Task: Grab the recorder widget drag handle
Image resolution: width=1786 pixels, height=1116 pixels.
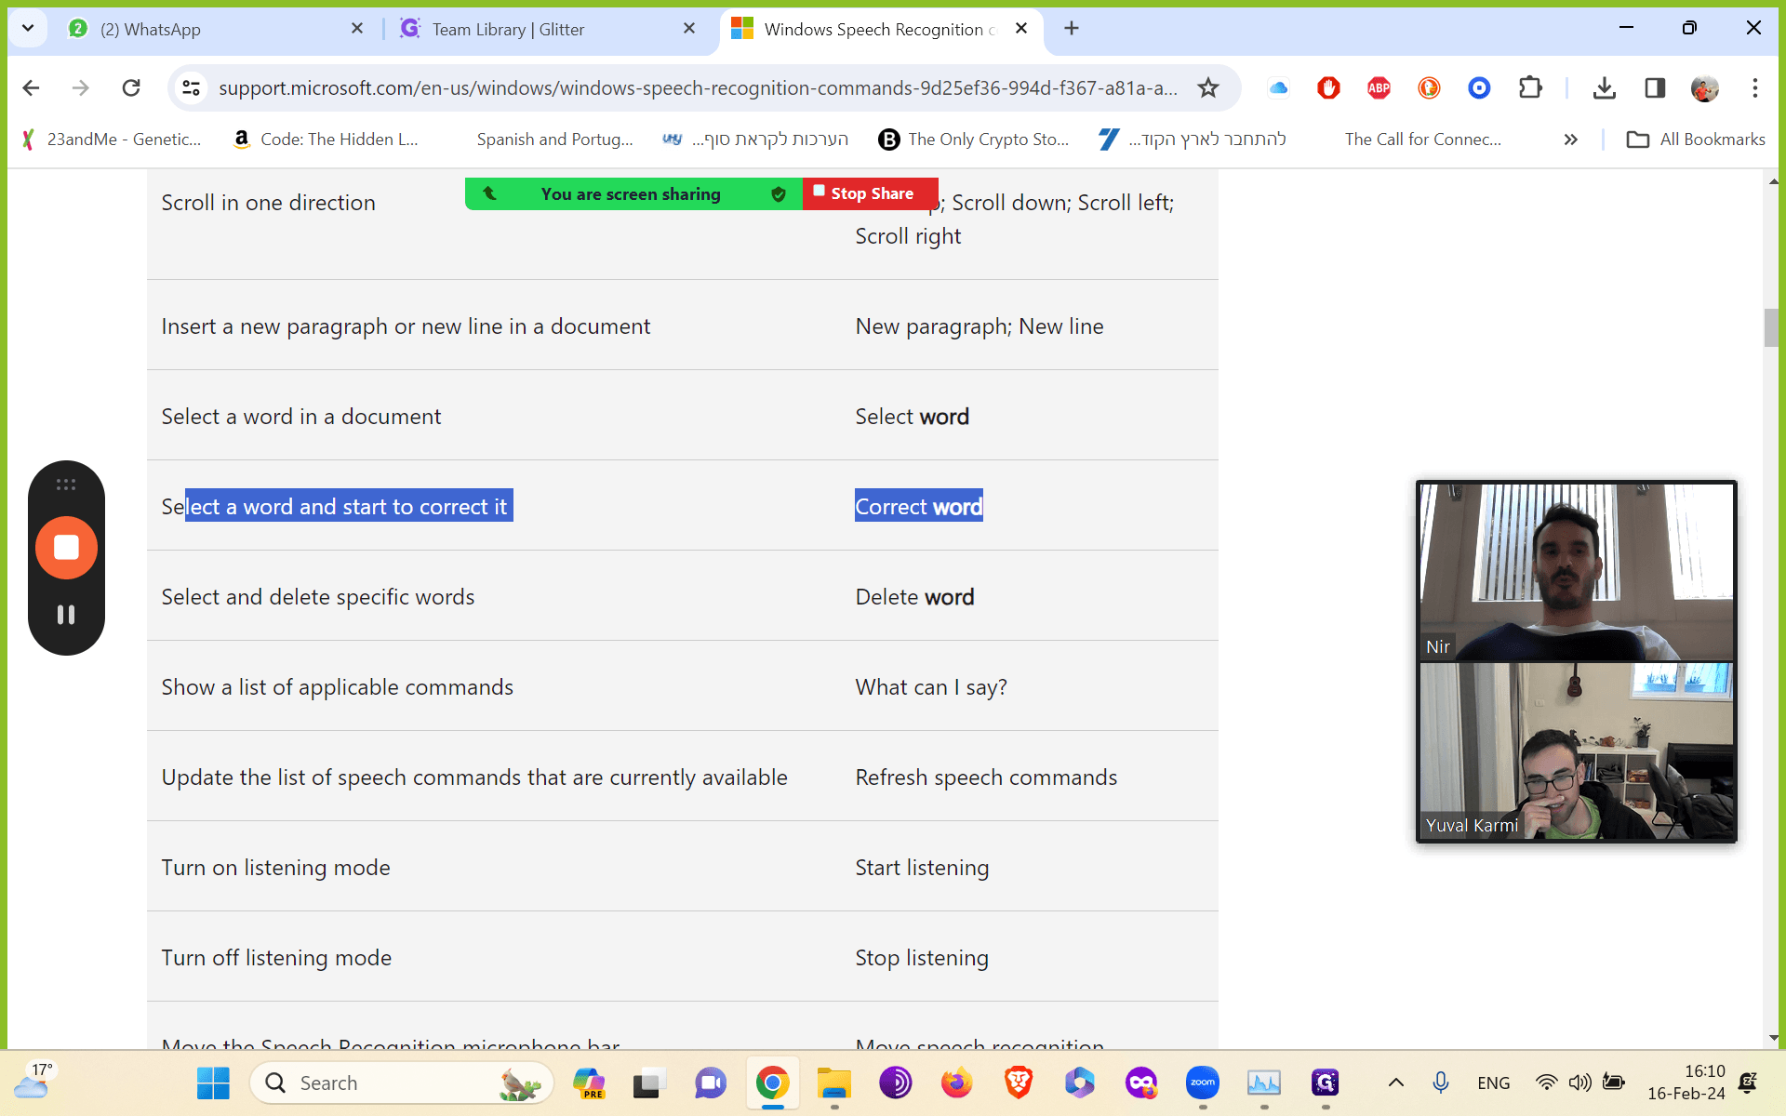Action: coord(66,485)
